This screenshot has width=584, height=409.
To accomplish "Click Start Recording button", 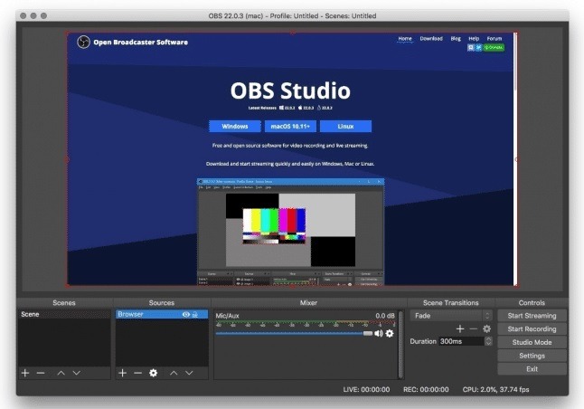I will 532,329.
